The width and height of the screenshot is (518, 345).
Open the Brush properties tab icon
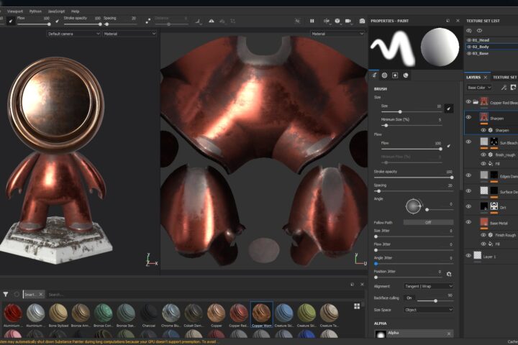point(374,75)
